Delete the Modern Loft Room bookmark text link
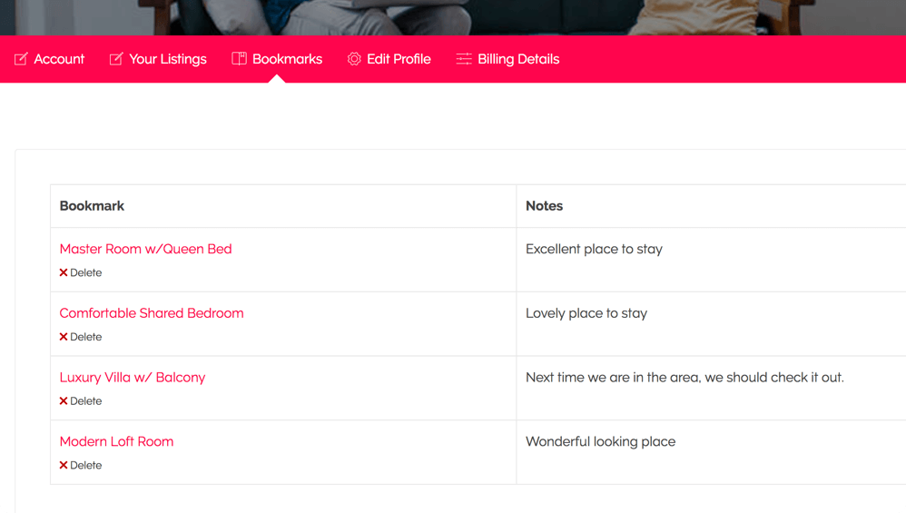The width and height of the screenshot is (906, 513). pyautogui.click(x=85, y=465)
